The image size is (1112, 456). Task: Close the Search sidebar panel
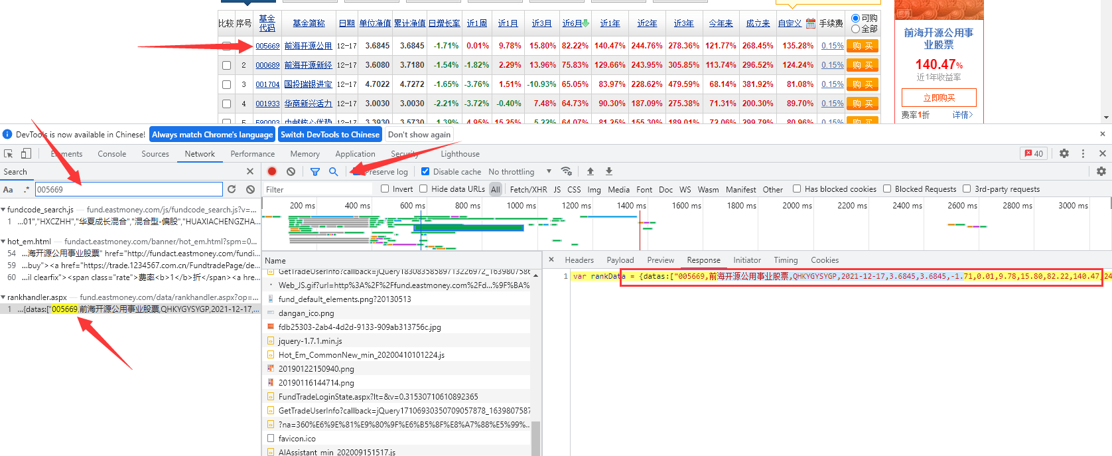coord(250,171)
